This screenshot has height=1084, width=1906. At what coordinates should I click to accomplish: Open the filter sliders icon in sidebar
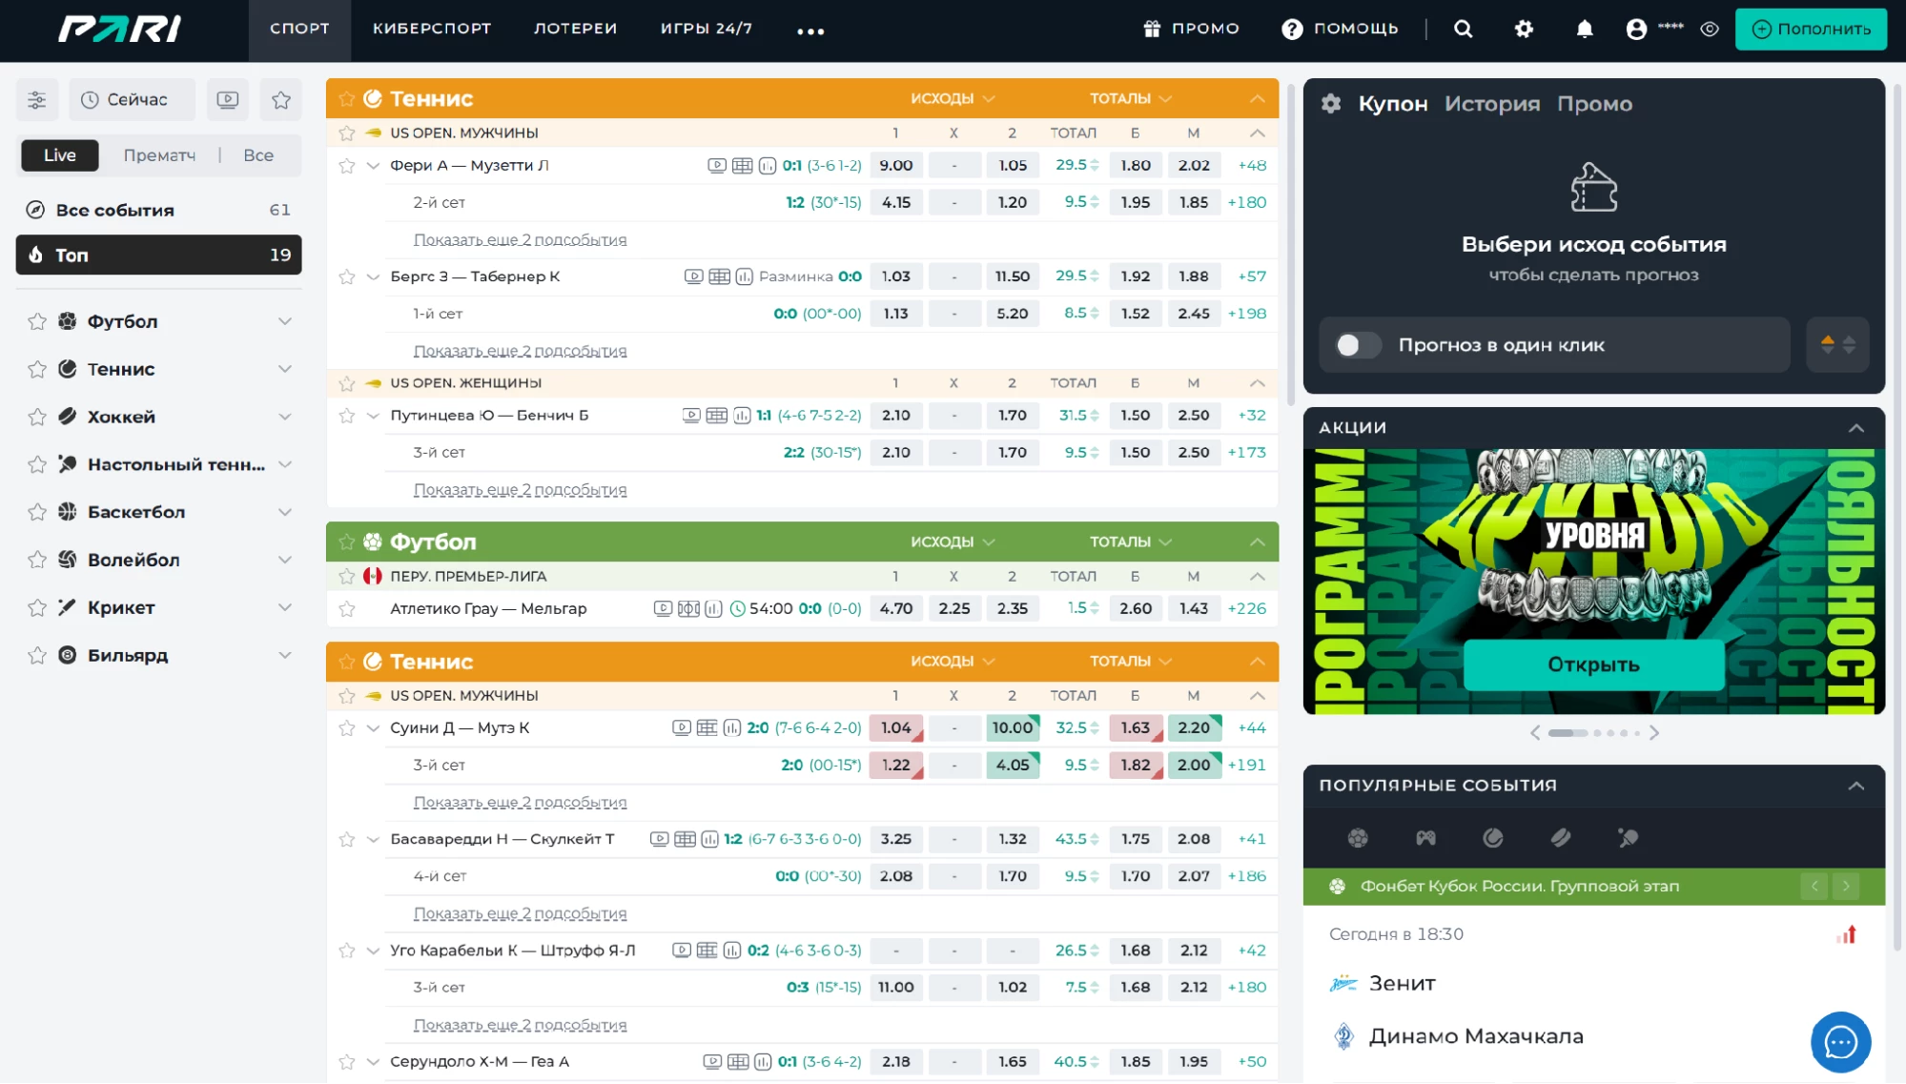(37, 99)
